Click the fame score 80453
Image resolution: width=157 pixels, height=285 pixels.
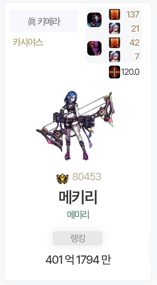coord(87,177)
